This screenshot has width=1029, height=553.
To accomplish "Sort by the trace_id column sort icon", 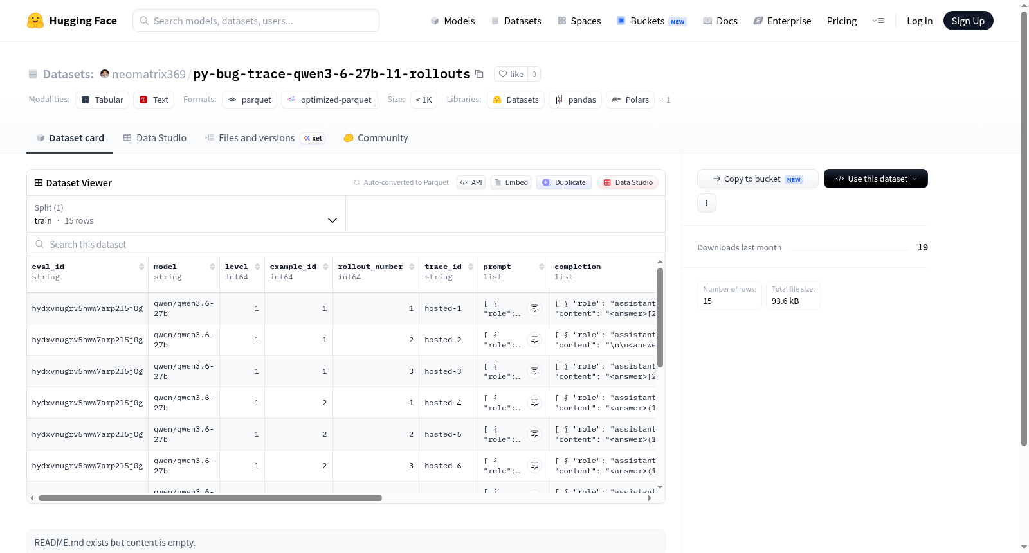I will tap(471, 267).
